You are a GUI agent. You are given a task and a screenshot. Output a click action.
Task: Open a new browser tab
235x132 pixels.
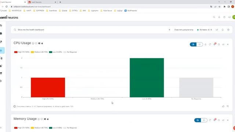point(60,2)
